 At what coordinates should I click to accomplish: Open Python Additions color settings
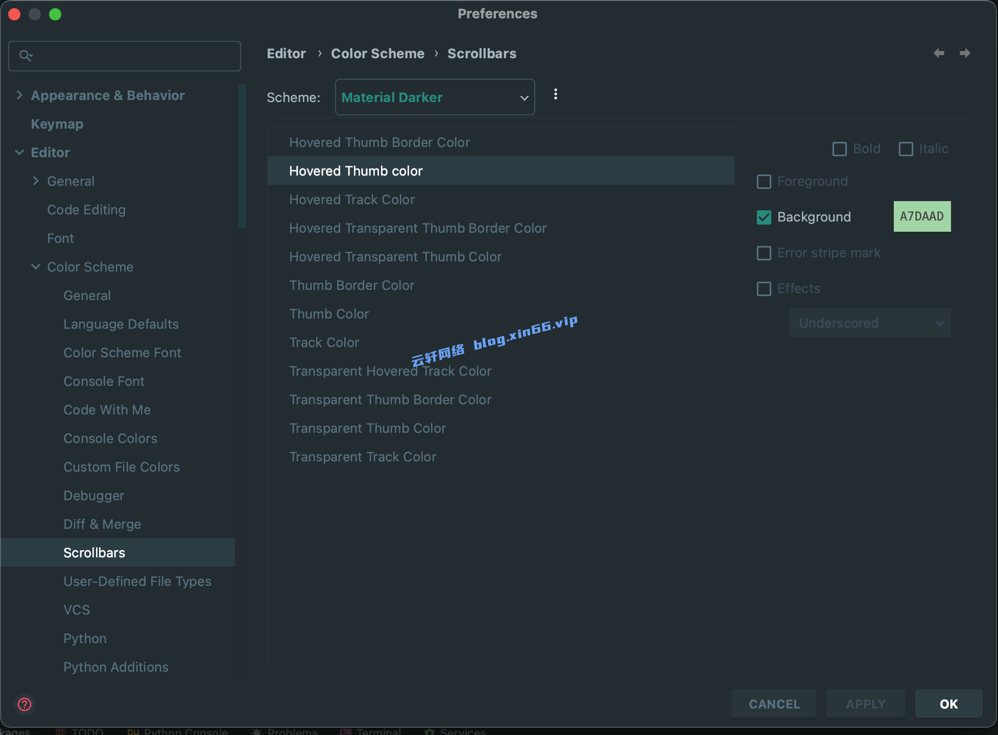point(116,667)
